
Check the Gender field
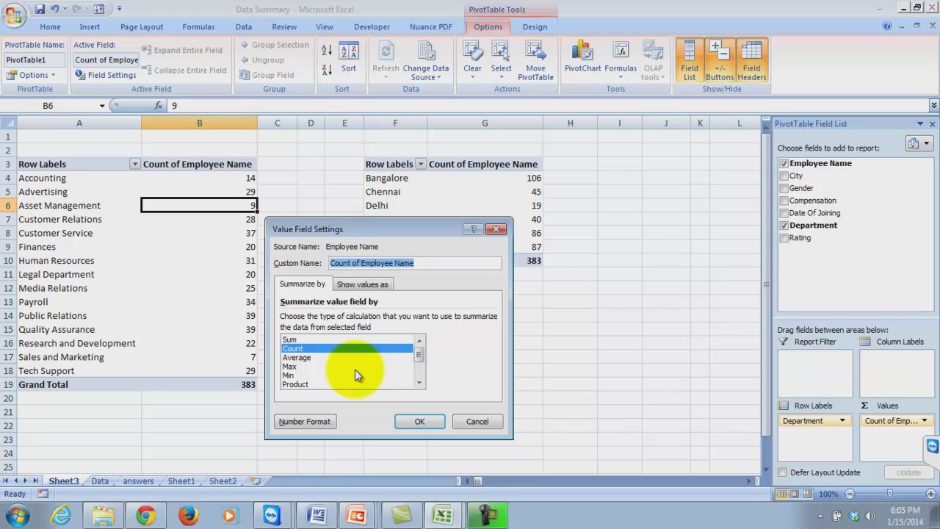click(x=784, y=188)
